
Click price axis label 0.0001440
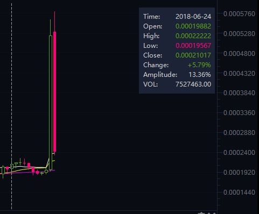[x=239, y=192]
